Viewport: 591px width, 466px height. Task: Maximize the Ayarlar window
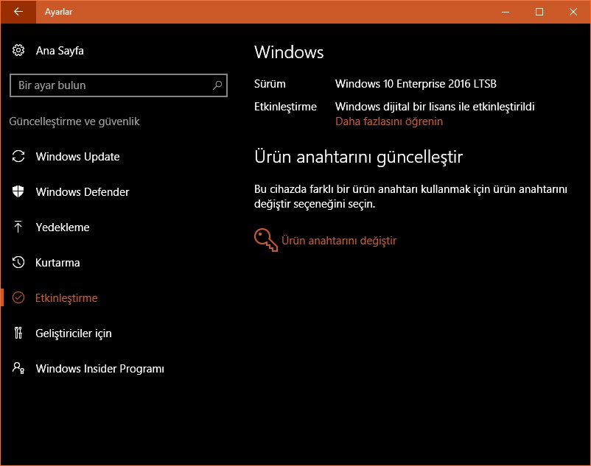click(x=539, y=12)
